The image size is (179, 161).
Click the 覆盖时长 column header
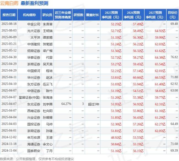click(x=92, y=15)
